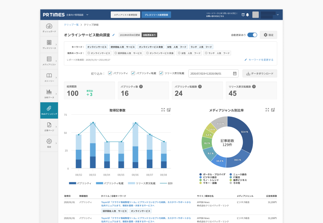Expand the Media List sidebar chevron
The image size is (323, 223).
click(x=56, y=61)
